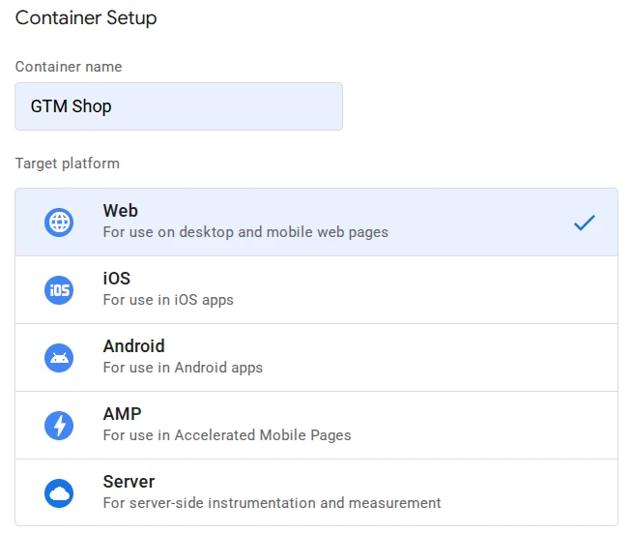The height and width of the screenshot is (535, 632).
Task: Click the Android robot icon
Action: pos(59,358)
